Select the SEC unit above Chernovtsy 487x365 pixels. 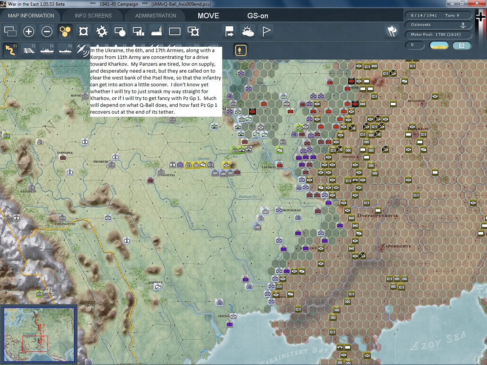[x=62, y=218]
